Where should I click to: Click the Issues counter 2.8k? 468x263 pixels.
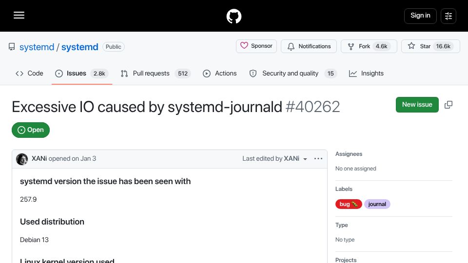[x=99, y=74]
